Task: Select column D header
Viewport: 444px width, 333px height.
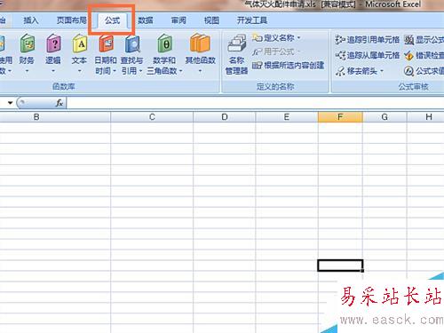Action: [225, 117]
